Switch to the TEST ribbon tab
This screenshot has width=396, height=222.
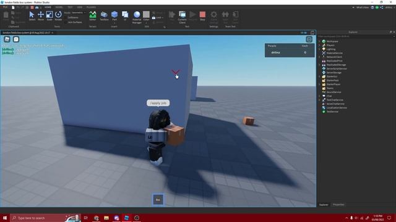point(70,7)
